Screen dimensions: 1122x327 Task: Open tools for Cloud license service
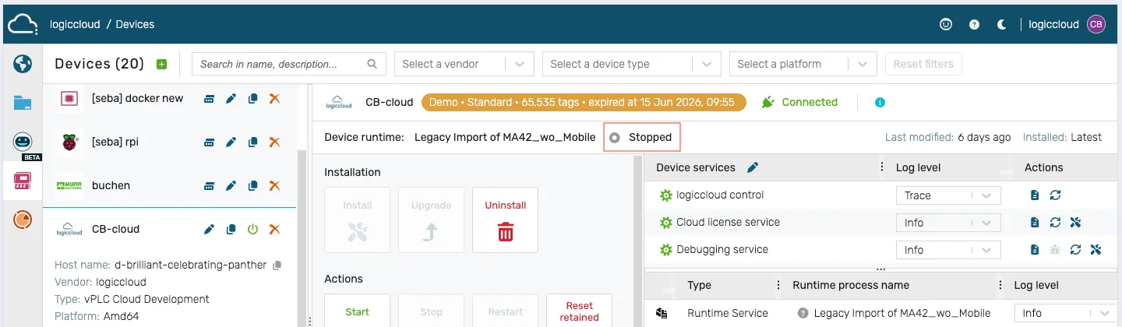pyautogui.click(x=1075, y=223)
